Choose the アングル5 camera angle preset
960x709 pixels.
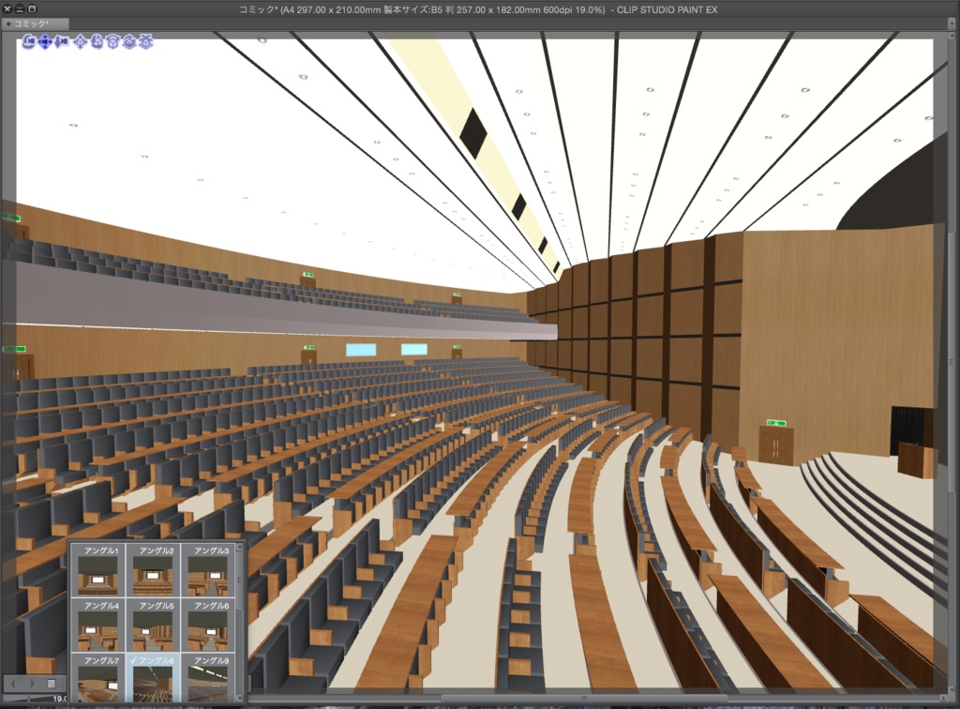(x=153, y=626)
